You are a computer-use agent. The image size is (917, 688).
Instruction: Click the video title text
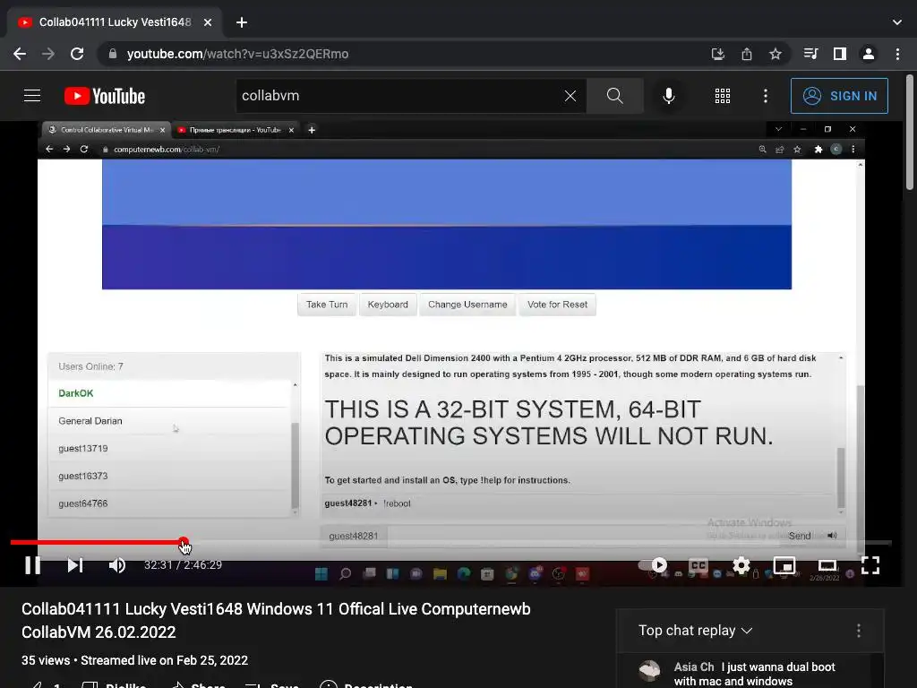point(276,620)
